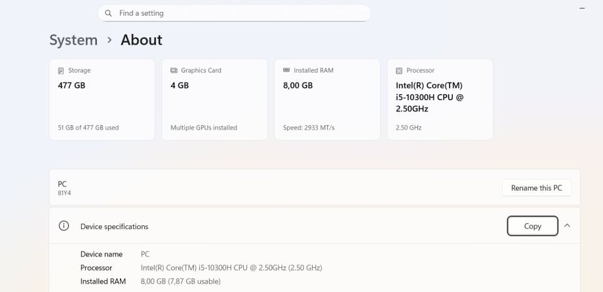The height and width of the screenshot is (292, 603).
Task: Click the Storage drive icon
Action: tap(61, 71)
